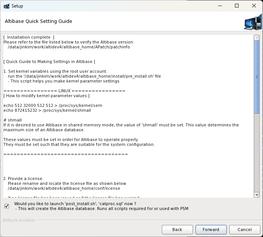Click the Altibase Quick Setting Guide heading
Image resolution: width=263 pixels, height=237 pixels.
tap(38, 21)
